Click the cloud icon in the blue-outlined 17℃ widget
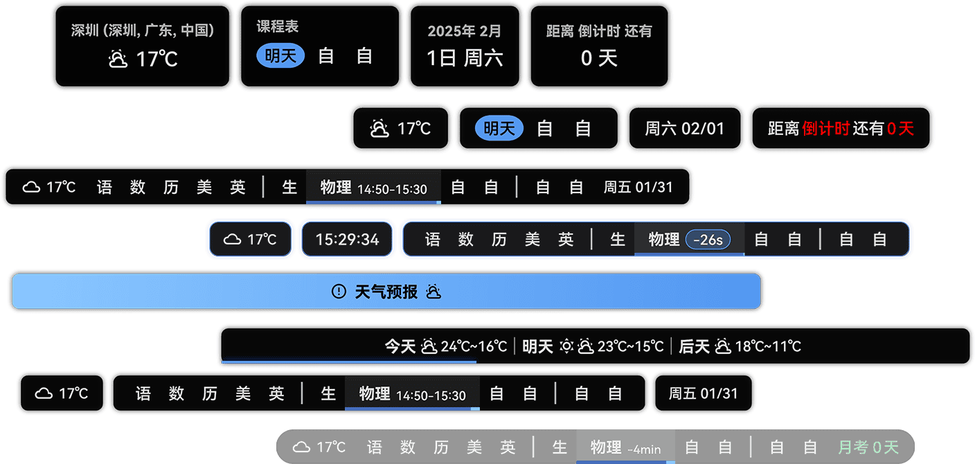 click(233, 240)
